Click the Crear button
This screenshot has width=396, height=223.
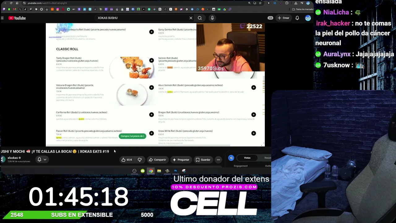tap(283, 18)
